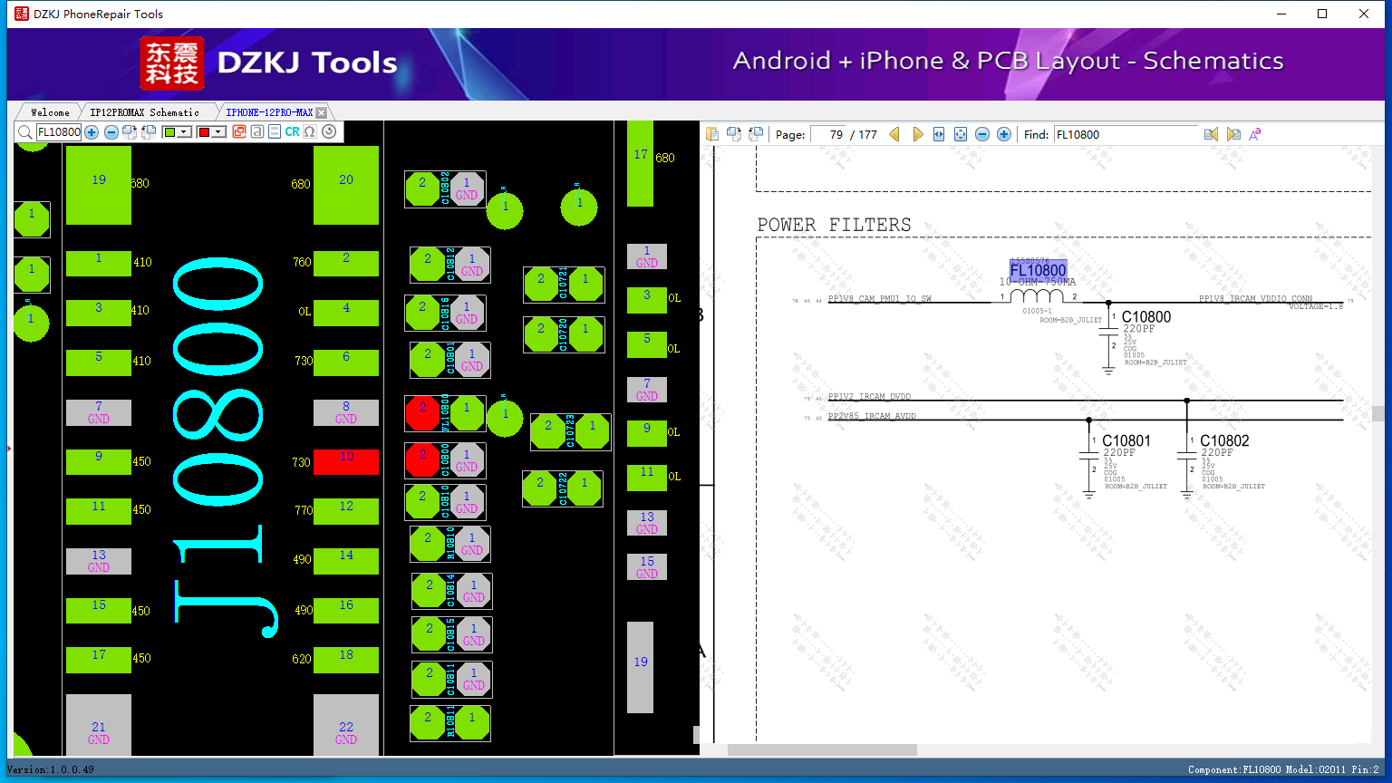This screenshot has height=783, width=1392.
Task: Fit the whole schematic page in view
Action: [961, 134]
